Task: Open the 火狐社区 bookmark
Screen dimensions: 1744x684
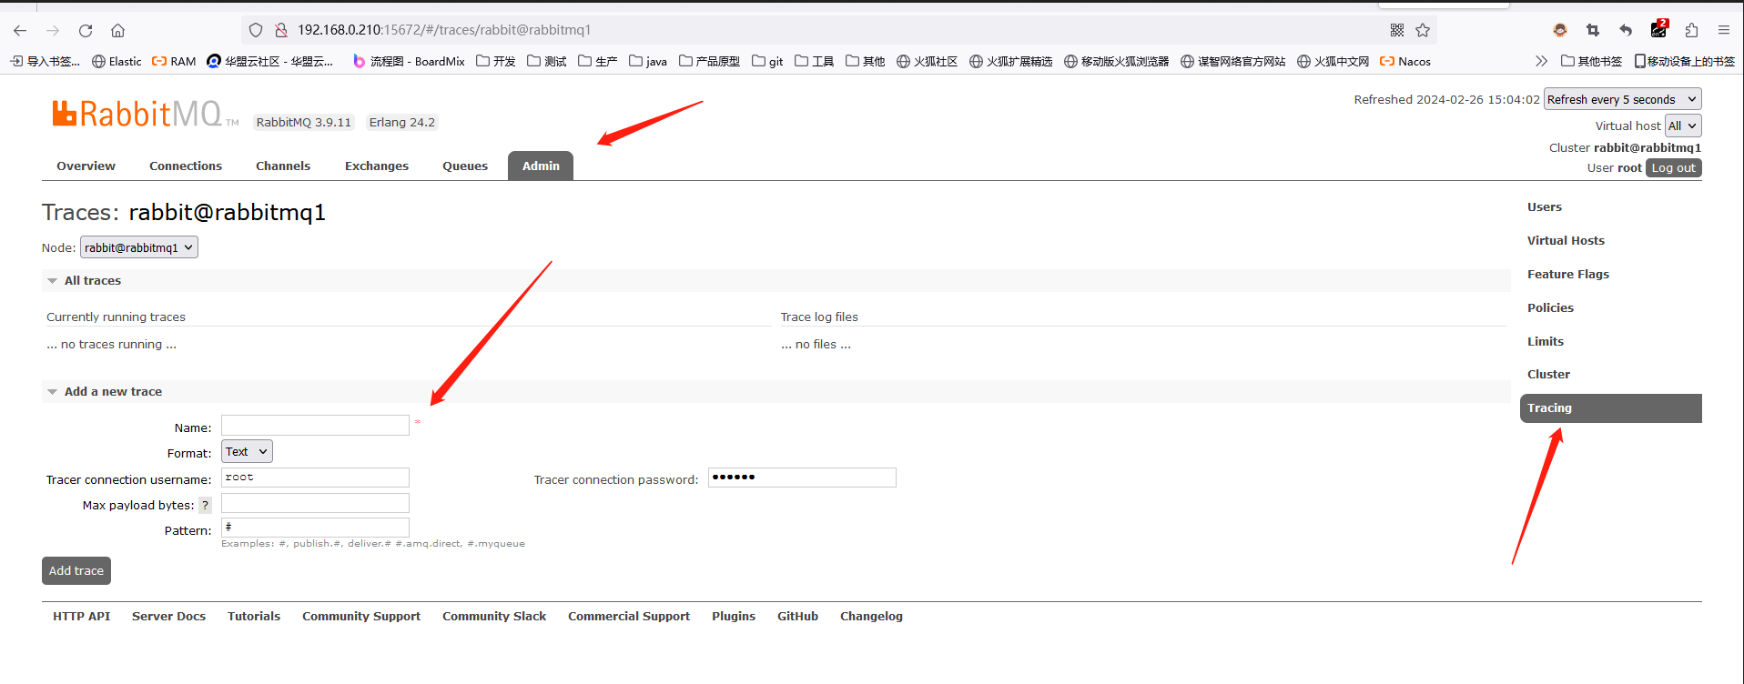Action: (x=927, y=61)
